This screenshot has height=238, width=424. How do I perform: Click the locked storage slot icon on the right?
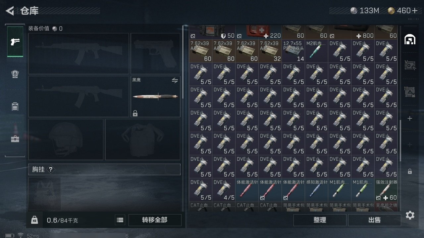(x=410, y=172)
